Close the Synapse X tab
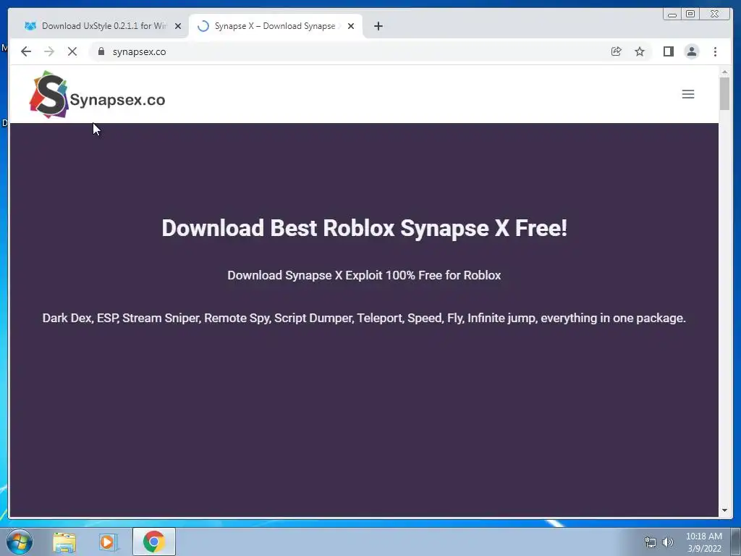This screenshot has height=556, width=741. click(351, 26)
